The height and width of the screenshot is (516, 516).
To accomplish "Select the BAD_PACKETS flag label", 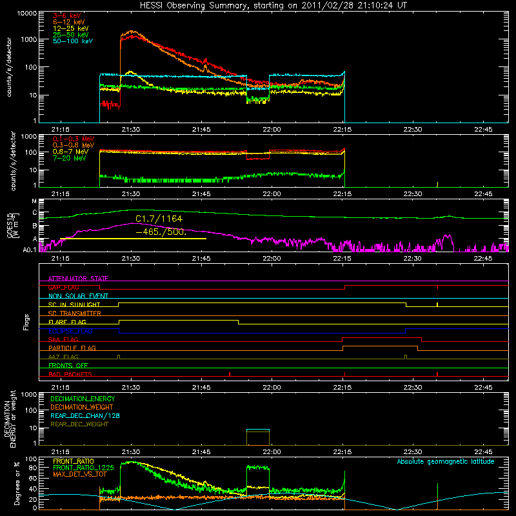I will (70, 374).
